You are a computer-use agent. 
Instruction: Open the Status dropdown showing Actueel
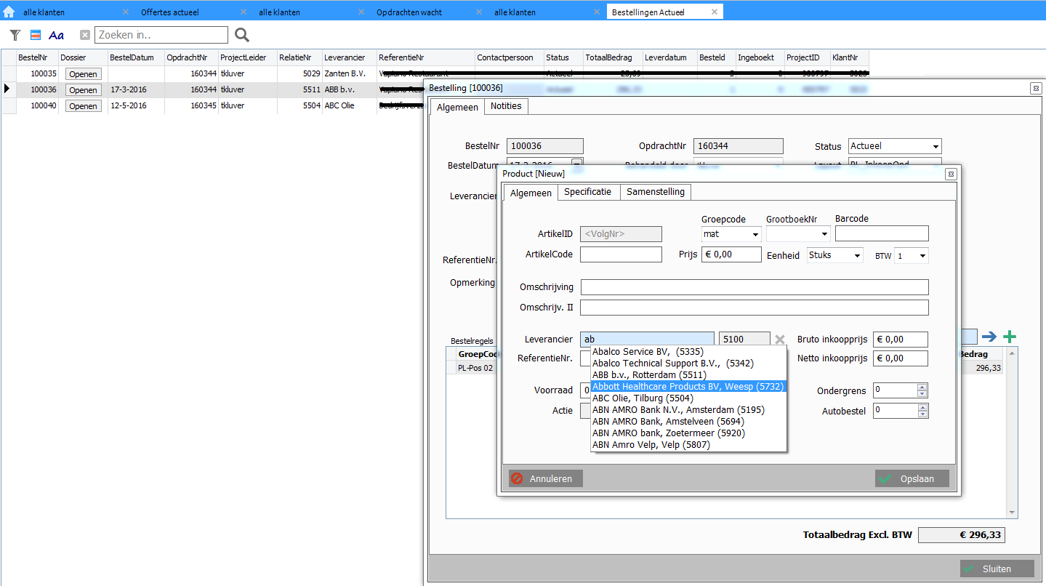936,147
